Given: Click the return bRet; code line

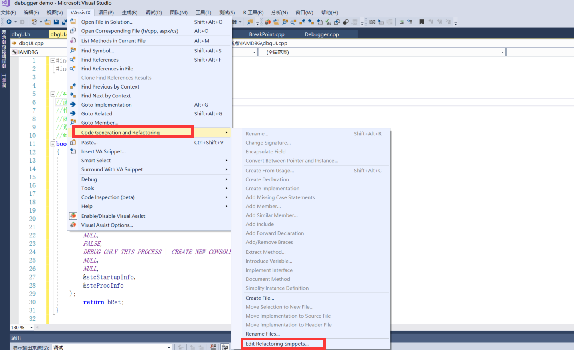Looking at the screenshot, I should (x=103, y=302).
